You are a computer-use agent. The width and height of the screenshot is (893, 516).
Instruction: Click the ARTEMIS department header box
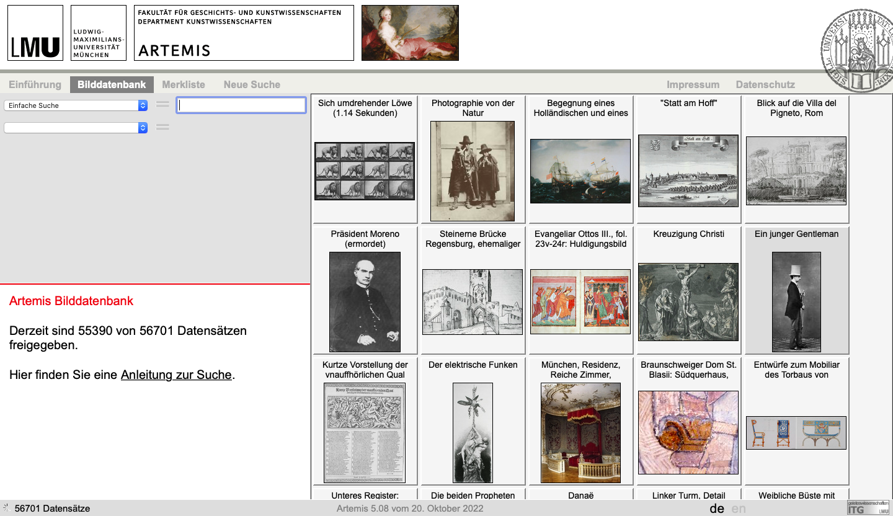coord(244,33)
